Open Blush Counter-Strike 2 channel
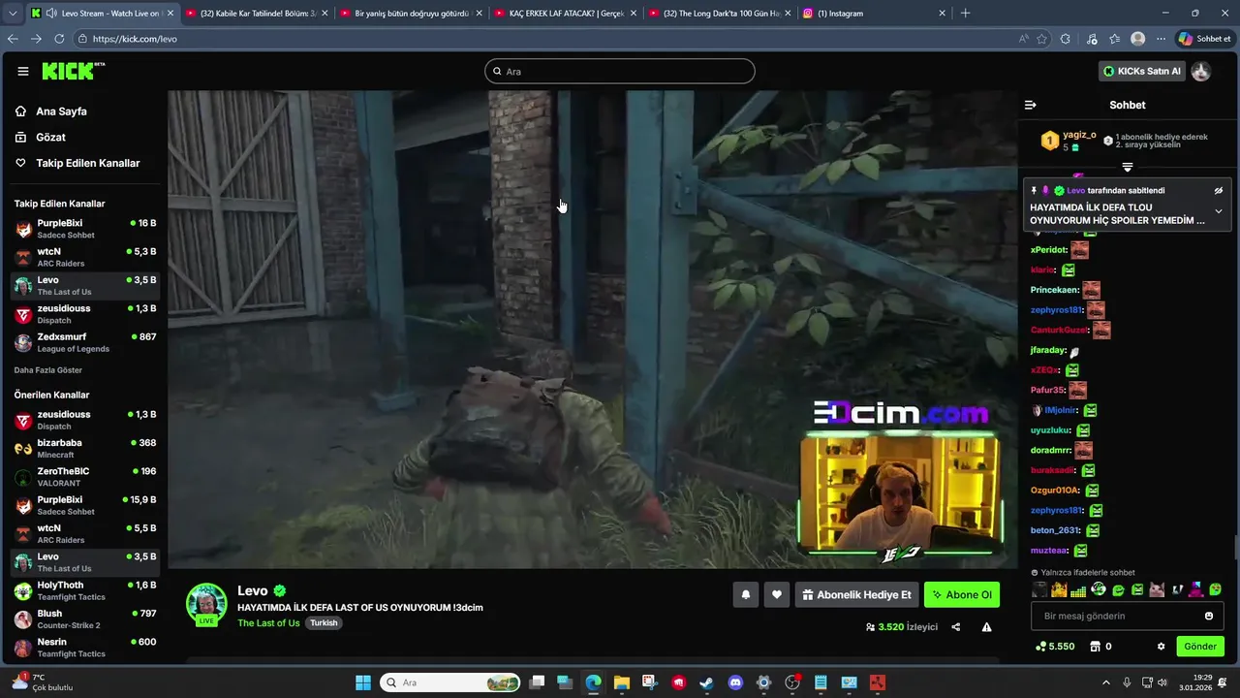 [85, 619]
